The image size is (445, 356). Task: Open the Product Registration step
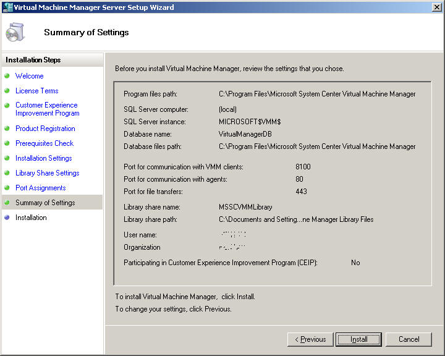point(45,129)
